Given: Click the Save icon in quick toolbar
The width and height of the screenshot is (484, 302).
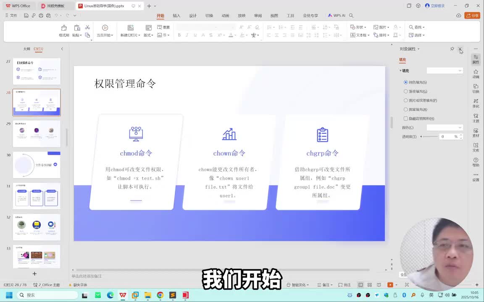Looking at the screenshot, I should click(26, 15).
